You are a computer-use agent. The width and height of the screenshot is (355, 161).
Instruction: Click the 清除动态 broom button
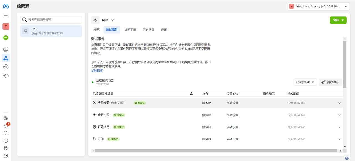[330, 82]
